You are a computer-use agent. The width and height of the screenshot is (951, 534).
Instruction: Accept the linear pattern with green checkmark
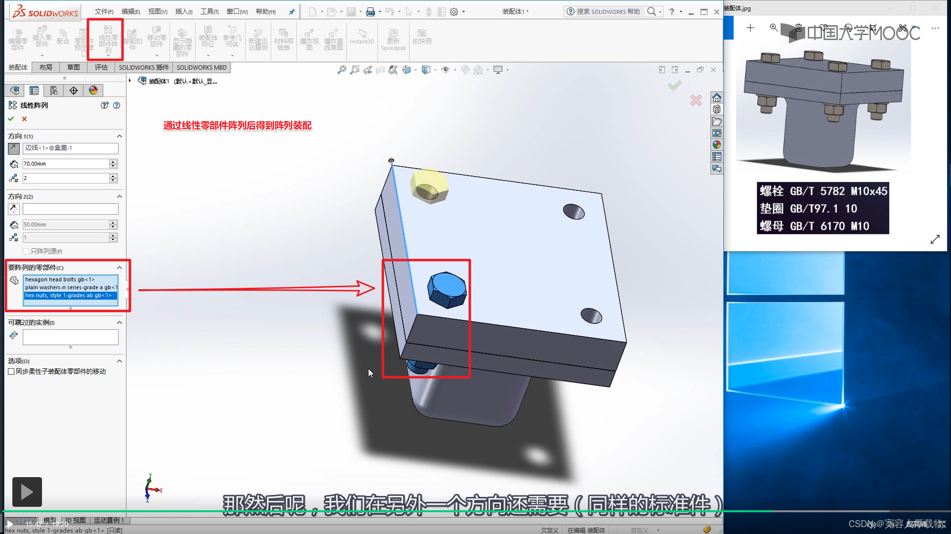11,119
